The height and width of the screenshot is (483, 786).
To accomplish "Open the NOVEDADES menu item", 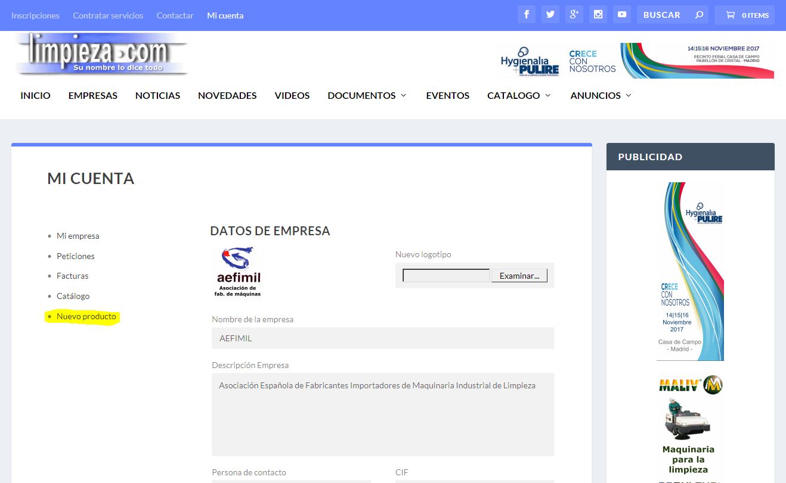I will tap(227, 95).
